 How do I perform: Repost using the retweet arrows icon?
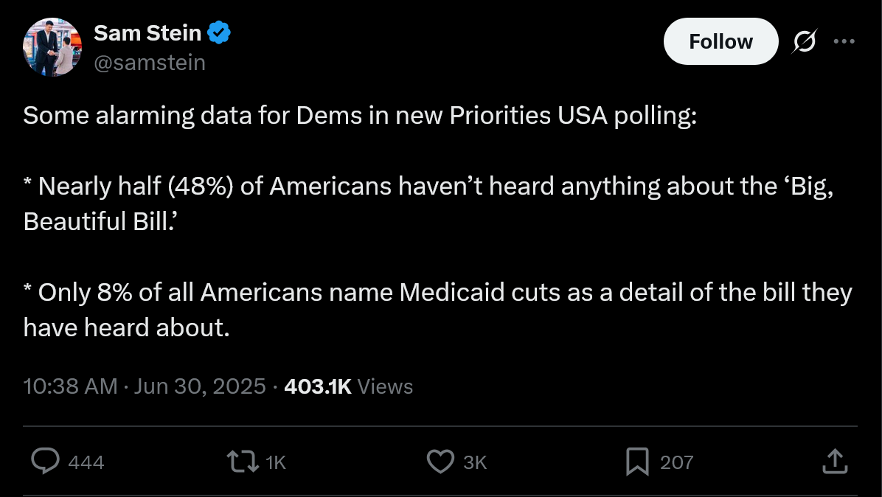pyautogui.click(x=243, y=462)
